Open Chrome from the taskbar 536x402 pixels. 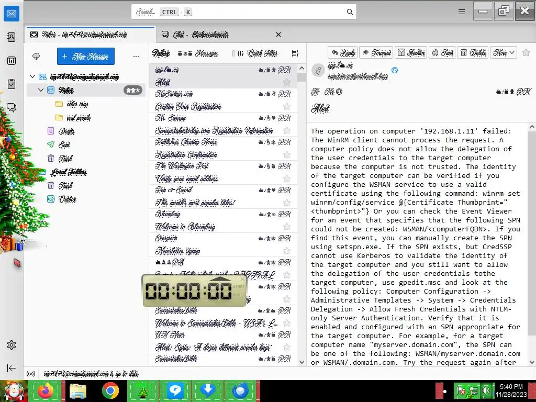click(110, 390)
